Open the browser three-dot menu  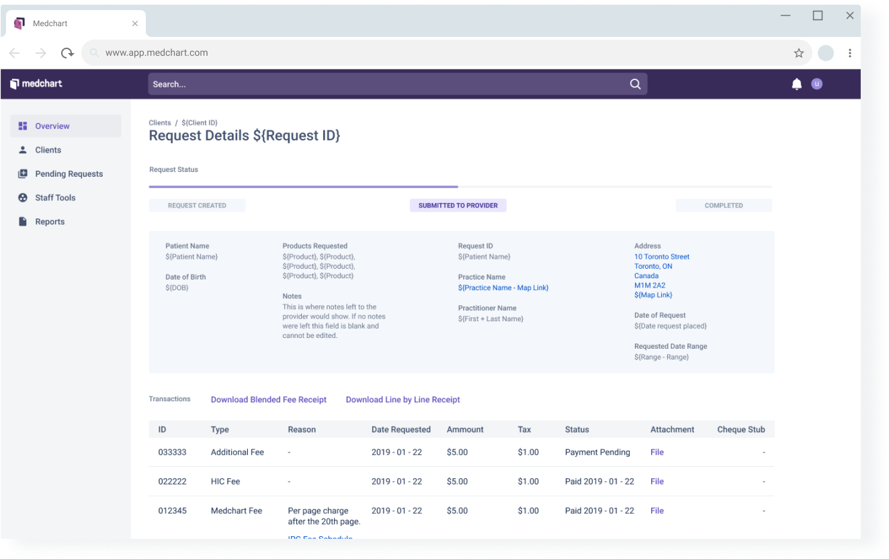(849, 53)
